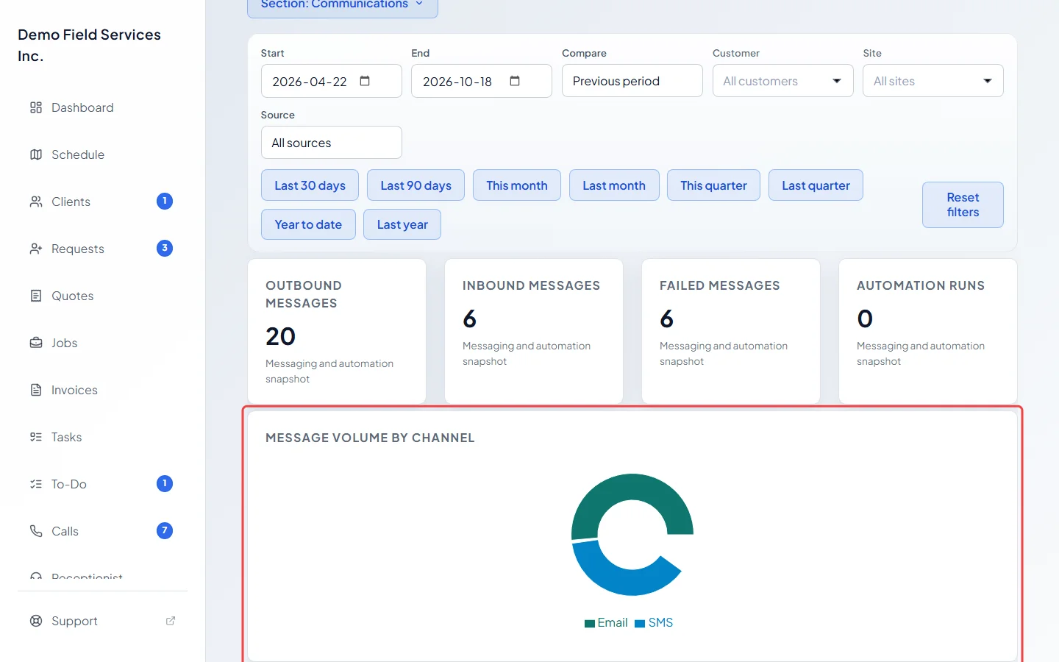Open the All sites dropdown
1059x662 pixels.
(x=933, y=81)
